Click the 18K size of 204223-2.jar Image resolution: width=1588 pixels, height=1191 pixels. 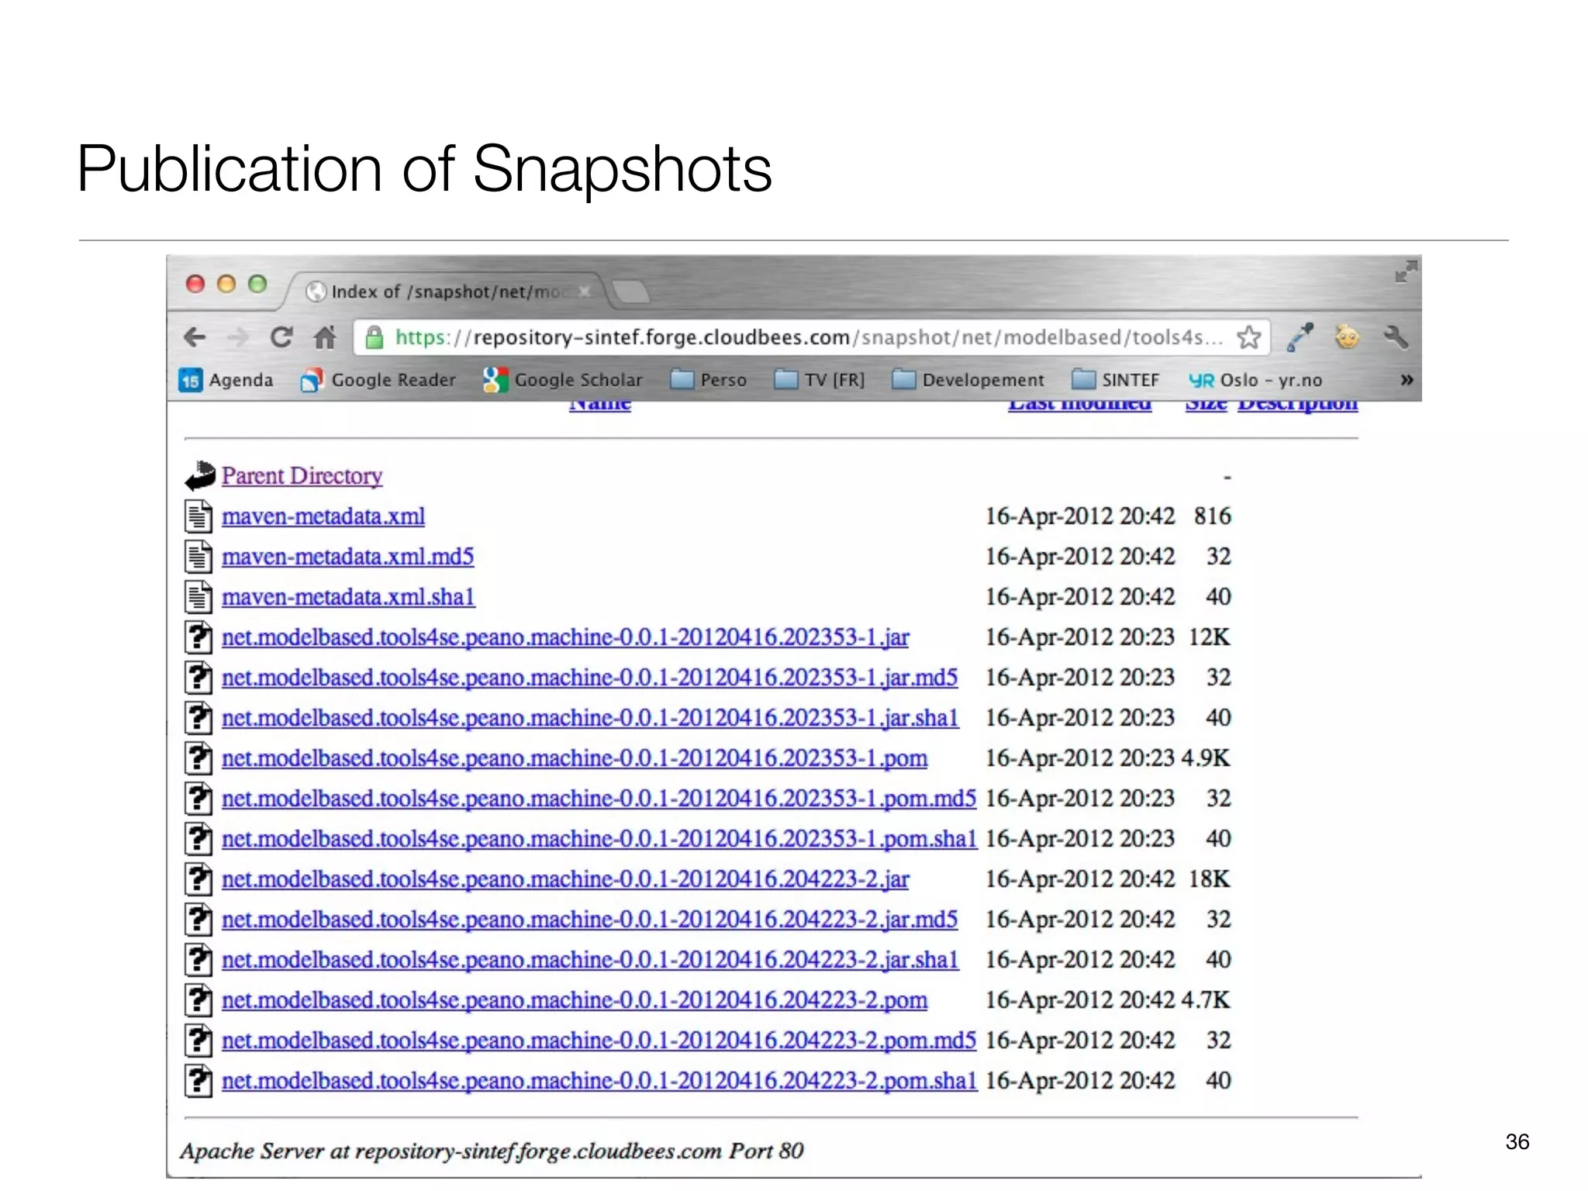tap(1210, 879)
